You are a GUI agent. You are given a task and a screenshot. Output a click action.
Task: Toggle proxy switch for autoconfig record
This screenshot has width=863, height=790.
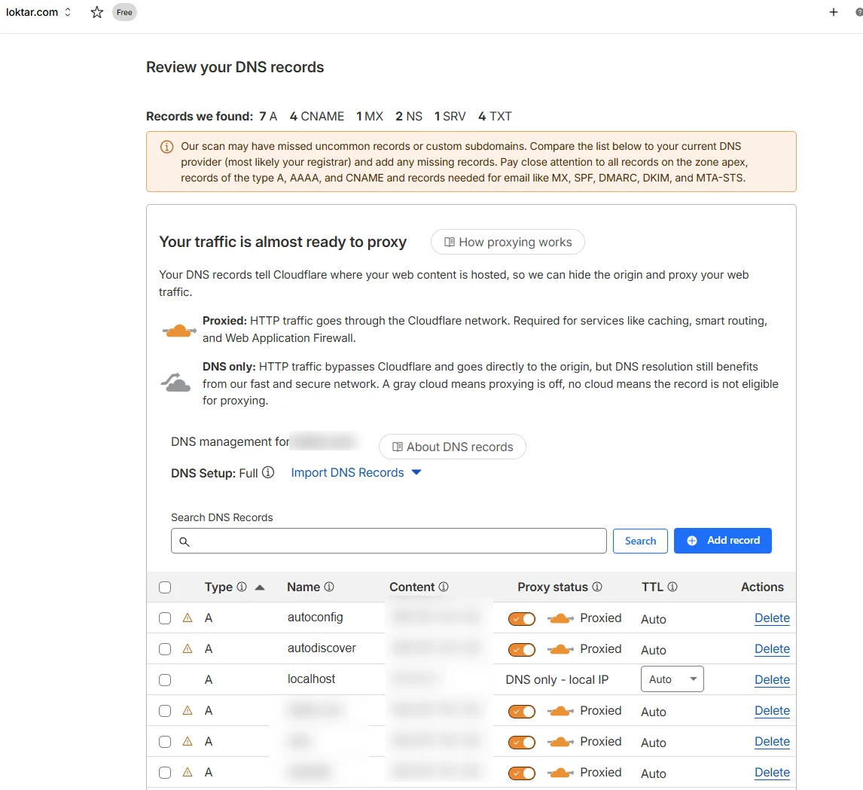tap(522, 619)
